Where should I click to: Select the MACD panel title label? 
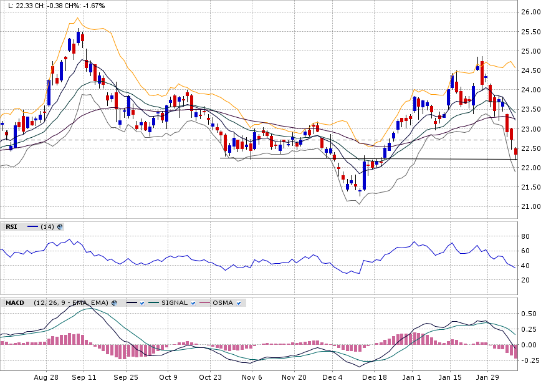14,303
